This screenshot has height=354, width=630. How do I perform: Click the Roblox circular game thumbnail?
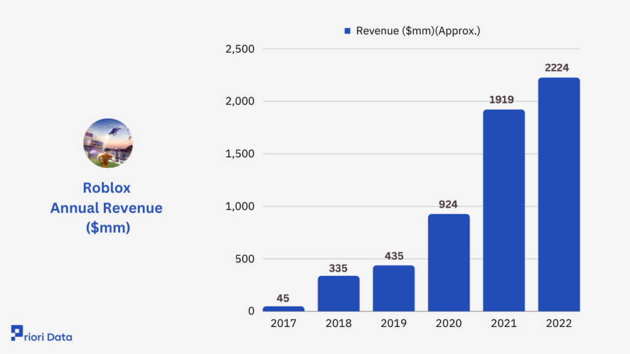click(x=108, y=143)
